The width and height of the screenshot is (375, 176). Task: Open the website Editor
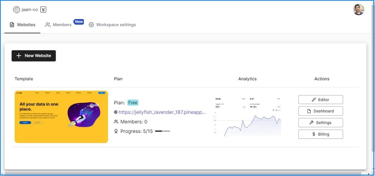(x=320, y=100)
